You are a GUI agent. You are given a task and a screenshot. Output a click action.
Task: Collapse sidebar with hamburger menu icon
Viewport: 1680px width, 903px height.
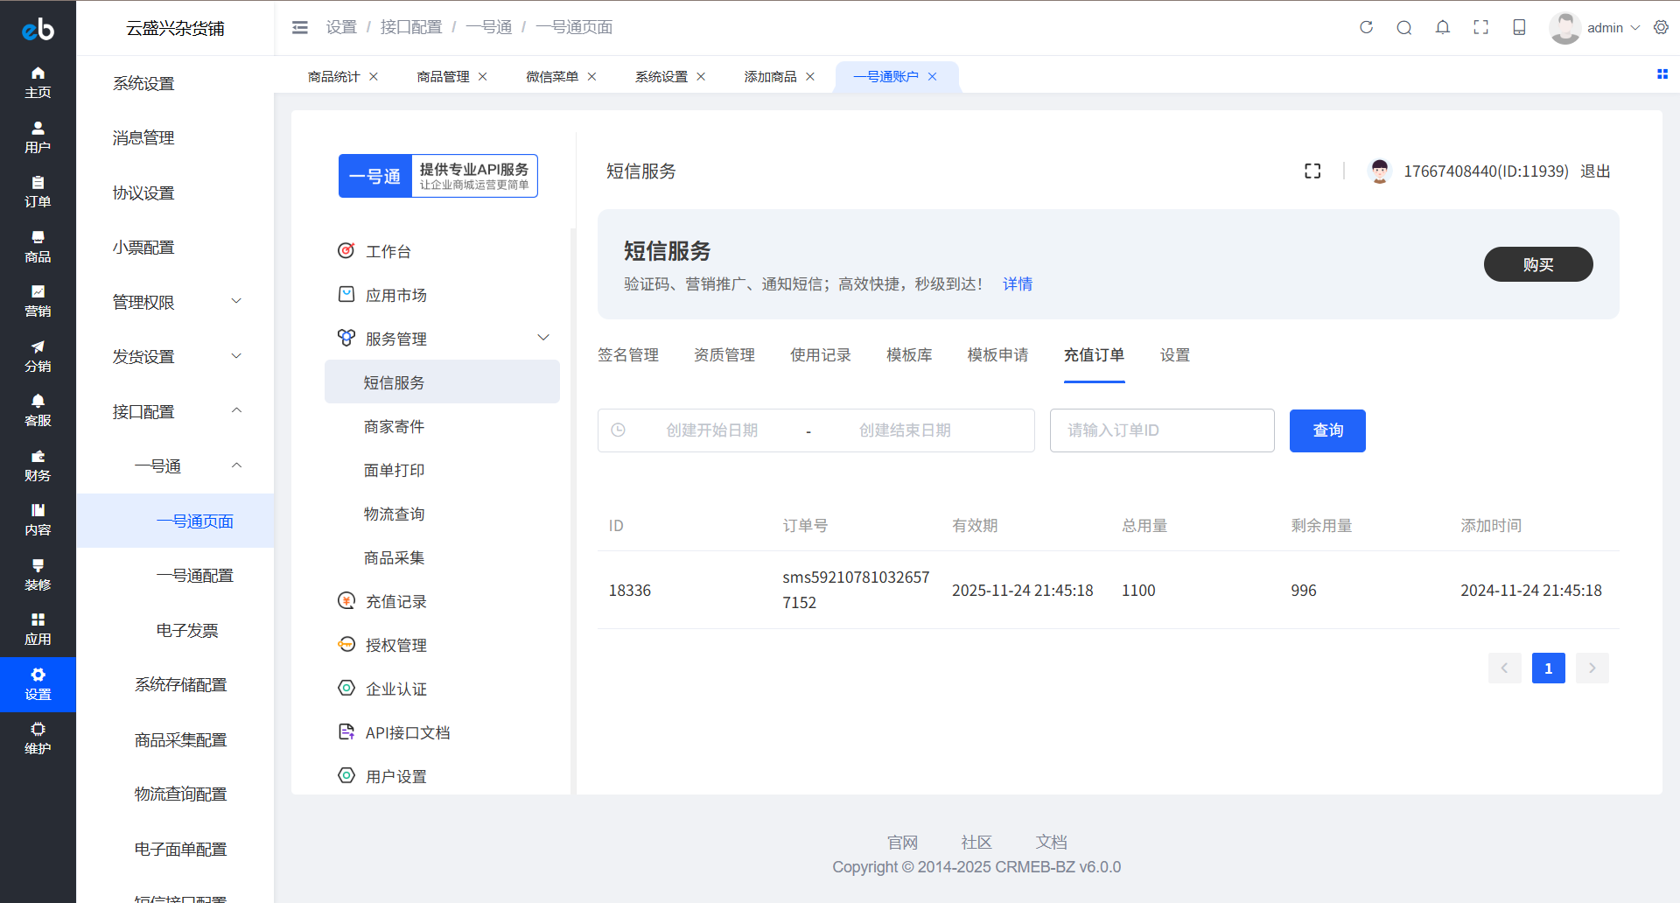[300, 27]
